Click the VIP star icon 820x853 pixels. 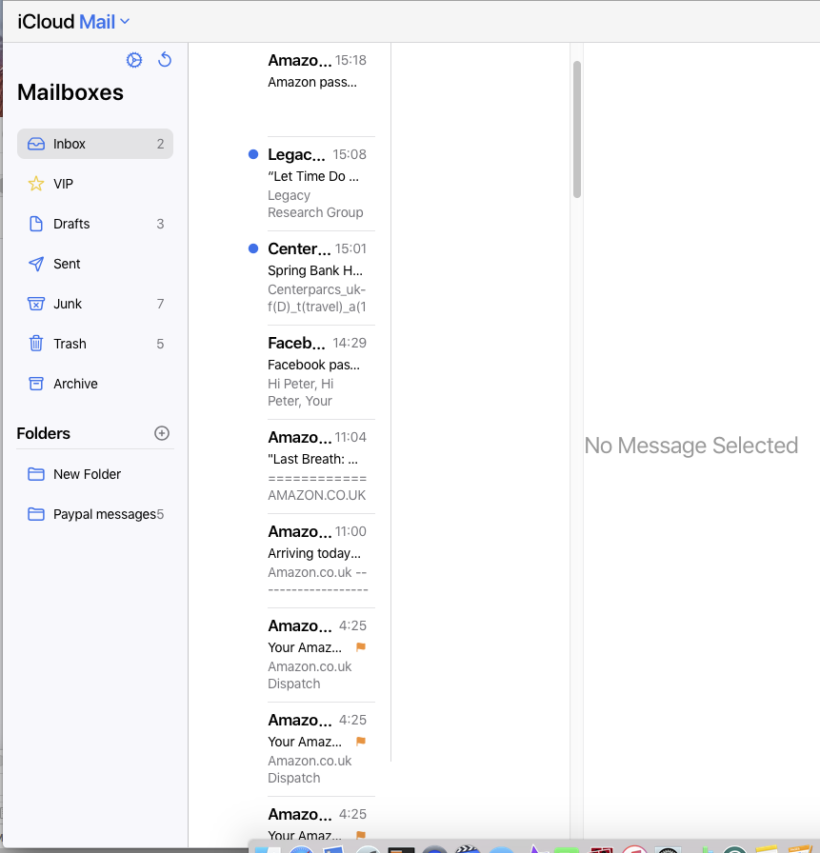click(x=36, y=184)
